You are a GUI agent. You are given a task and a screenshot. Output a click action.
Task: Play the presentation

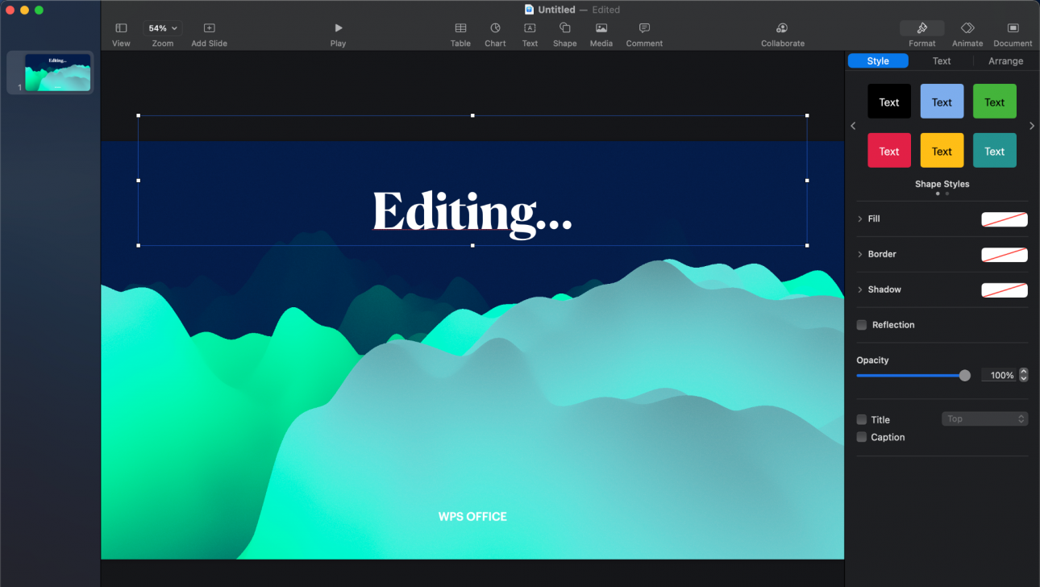[338, 32]
